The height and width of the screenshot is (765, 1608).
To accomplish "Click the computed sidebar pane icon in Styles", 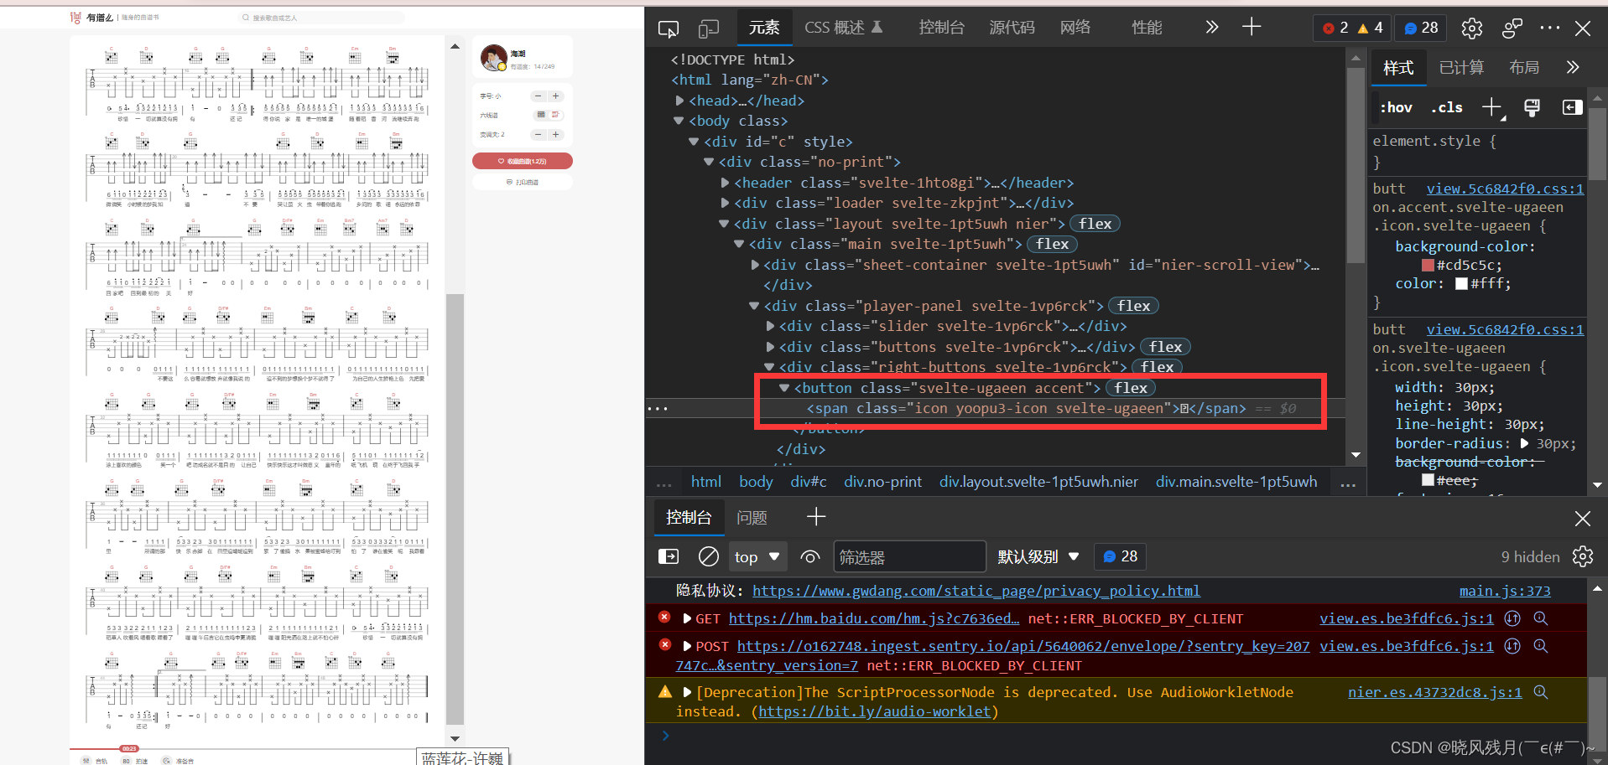I will (1572, 107).
